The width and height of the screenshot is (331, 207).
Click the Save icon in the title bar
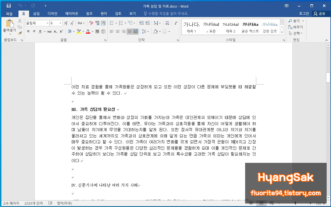point(9,6)
